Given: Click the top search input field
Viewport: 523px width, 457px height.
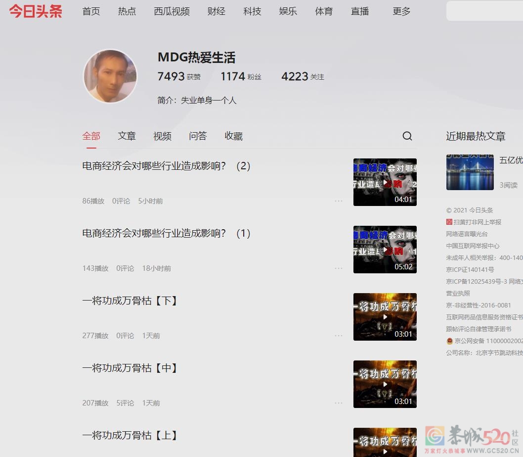Looking at the screenshot, I should click(x=484, y=11).
